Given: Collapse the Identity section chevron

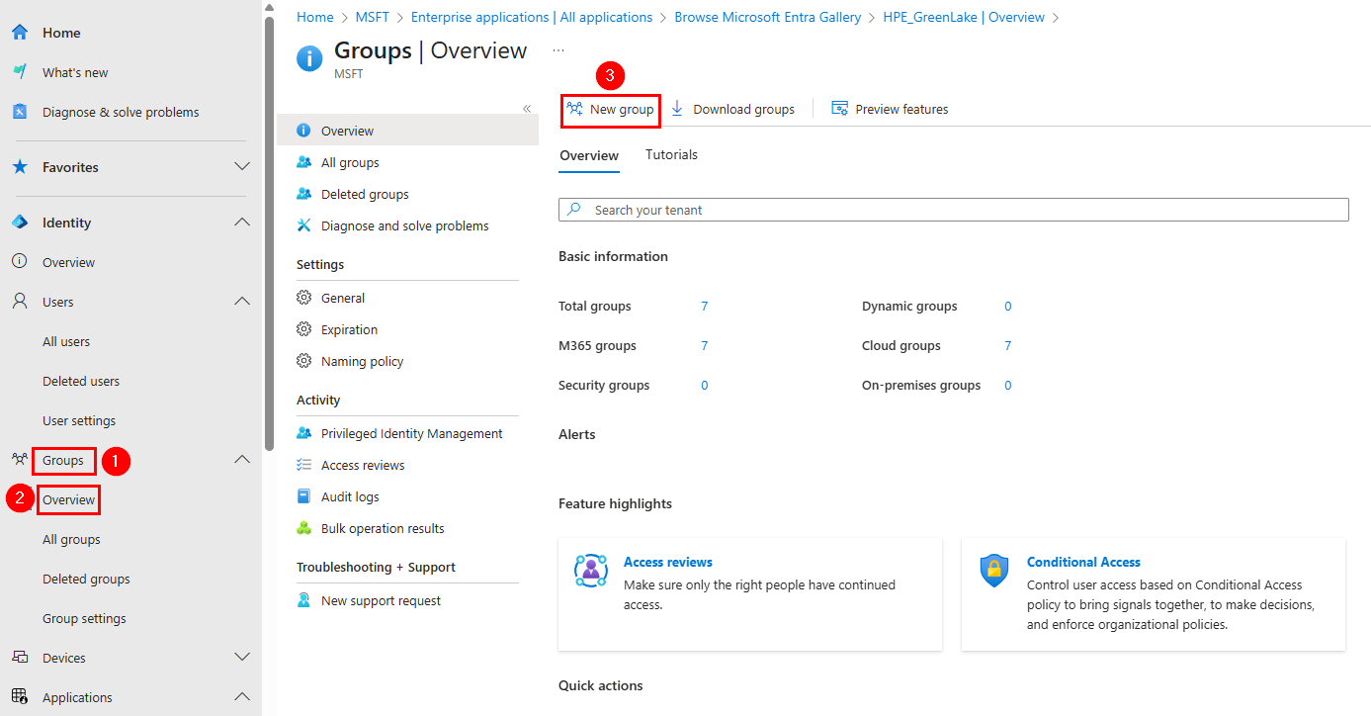Looking at the screenshot, I should point(241,223).
